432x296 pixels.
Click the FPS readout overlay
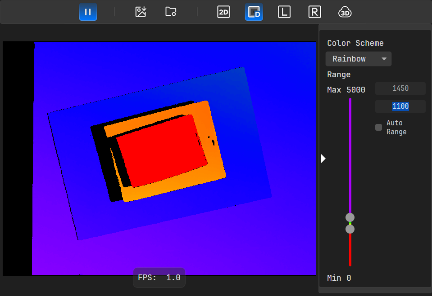tap(159, 278)
